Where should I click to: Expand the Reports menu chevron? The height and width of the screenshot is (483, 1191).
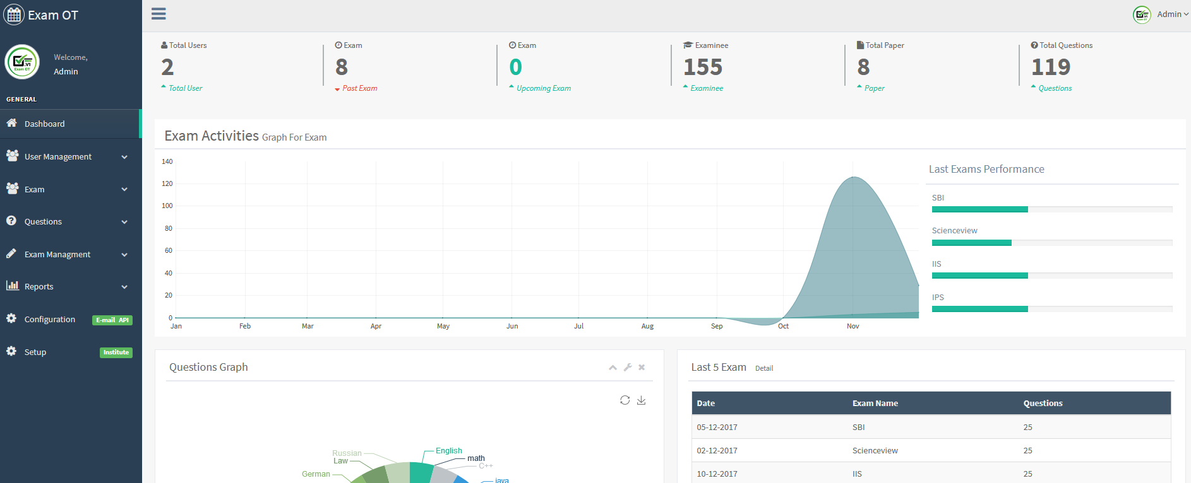pyautogui.click(x=124, y=287)
